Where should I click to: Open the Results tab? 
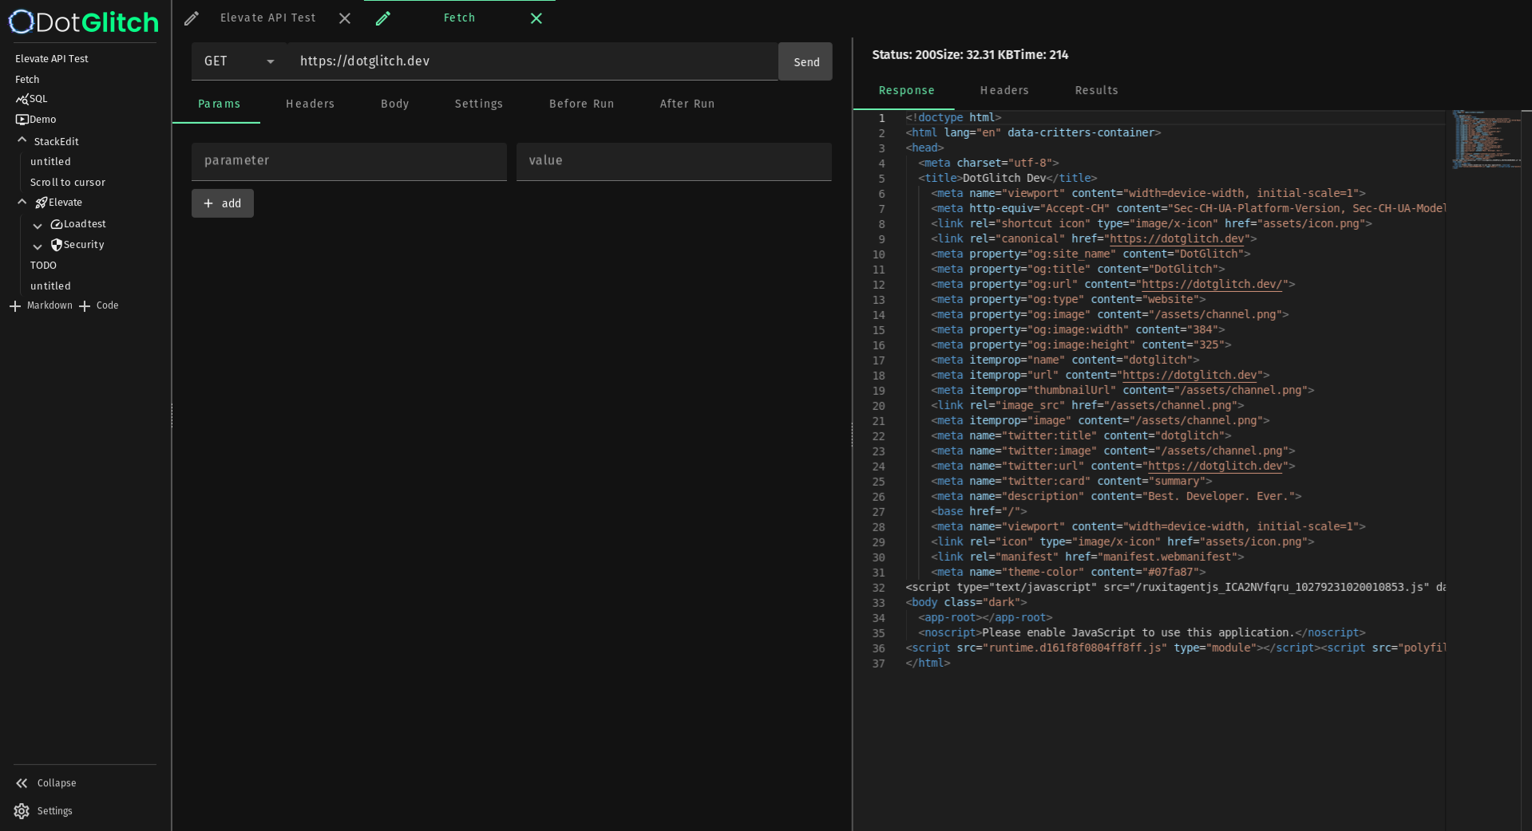click(1096, 91)
